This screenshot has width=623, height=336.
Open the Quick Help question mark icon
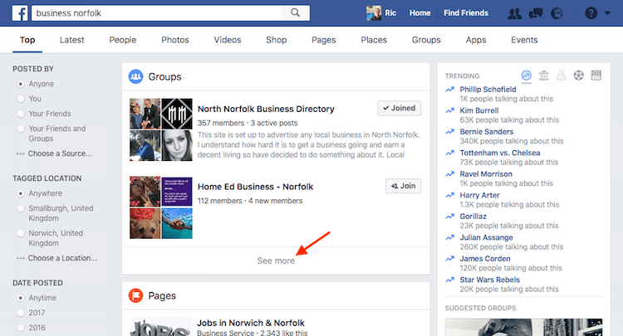pos(591,13)
